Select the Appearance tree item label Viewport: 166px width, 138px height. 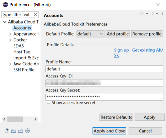[26, 34]
